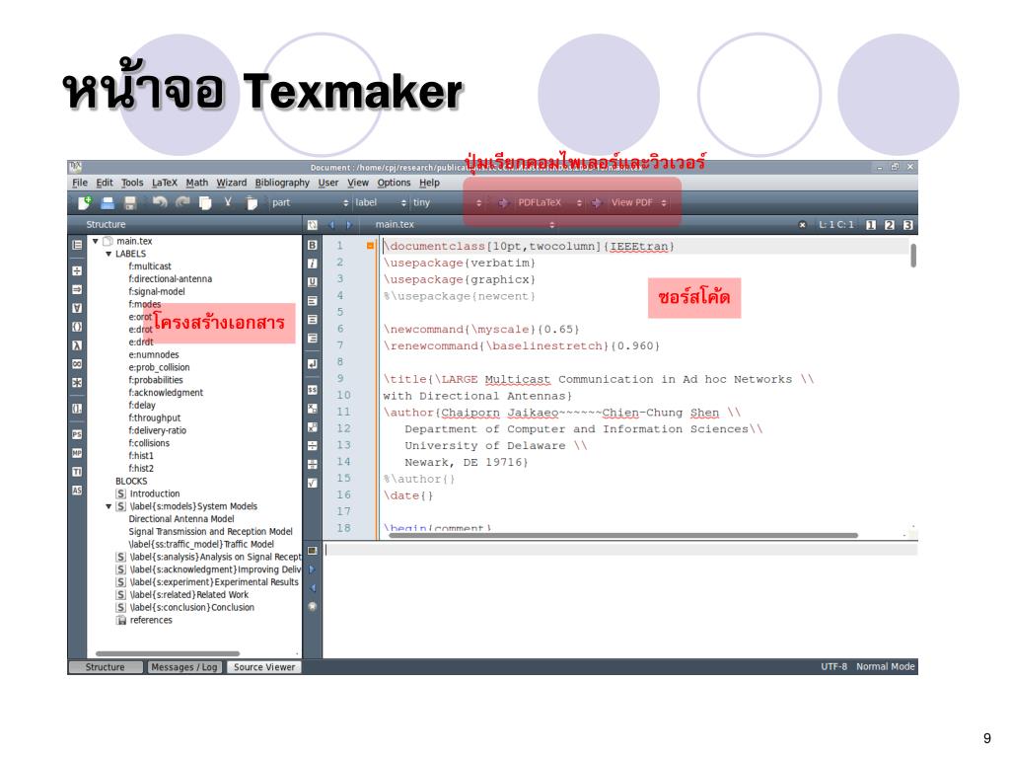Collapse the LABELS group in Structure tree
Image resolution: width=1010 pixels, height=758 pixels.
[108, 254]
